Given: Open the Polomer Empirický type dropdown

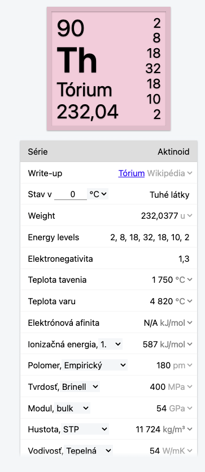Looking at the screenshot, I should [x=94, y=365].
